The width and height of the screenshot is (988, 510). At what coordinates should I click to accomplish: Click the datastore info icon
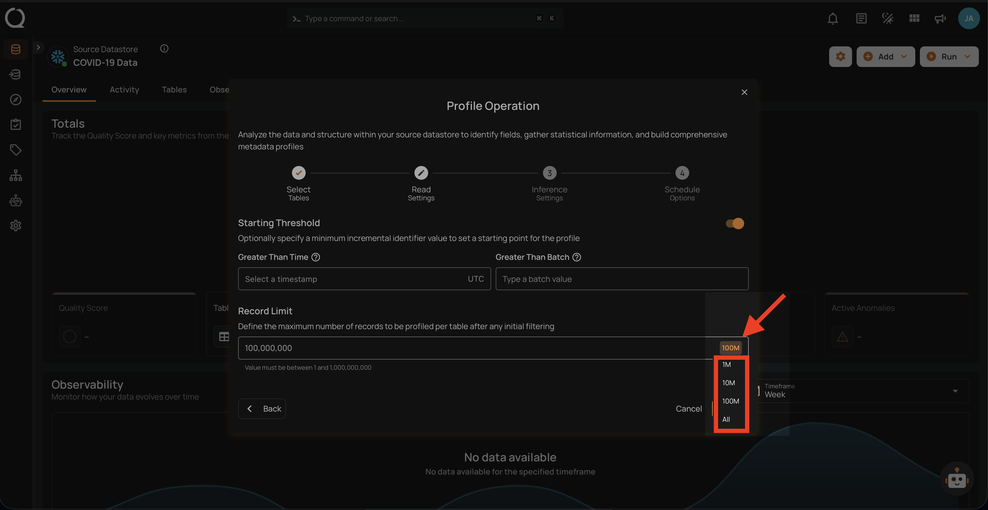164,49
